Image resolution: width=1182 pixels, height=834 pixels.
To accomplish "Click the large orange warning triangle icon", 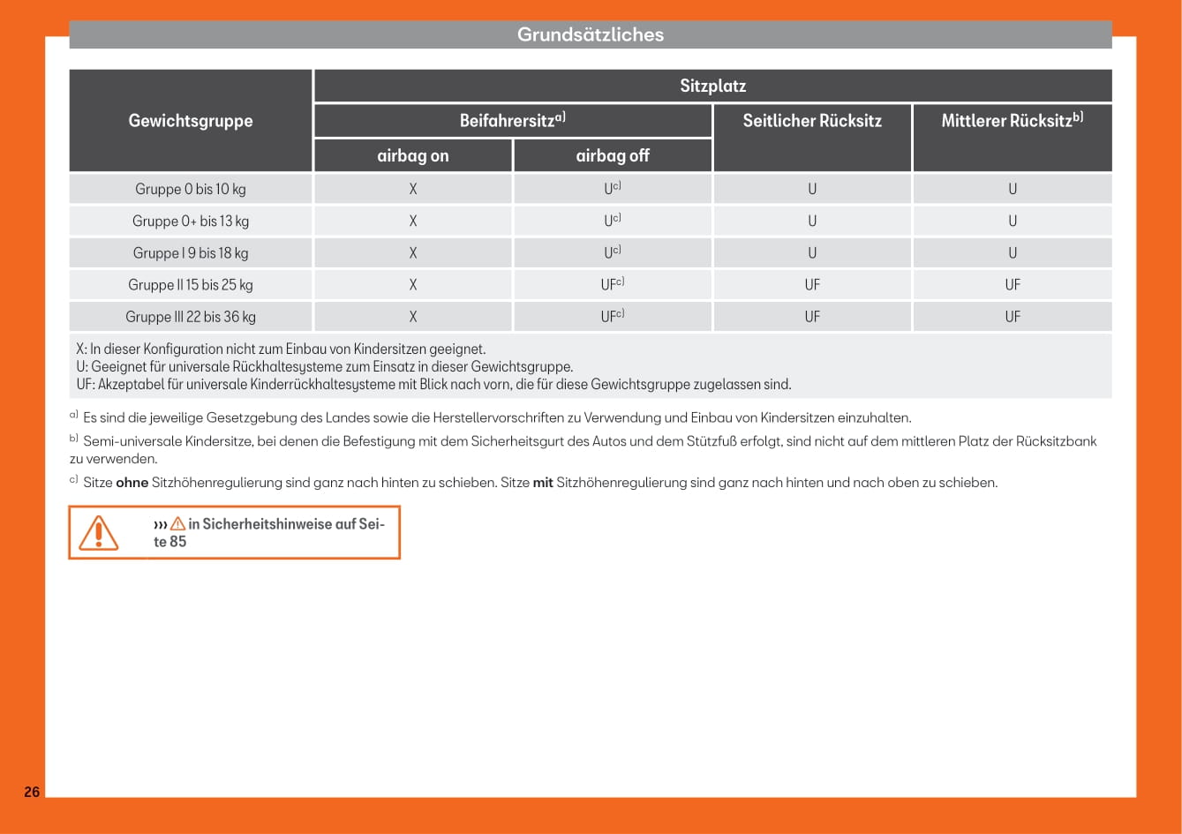I will tap(98, 532).
